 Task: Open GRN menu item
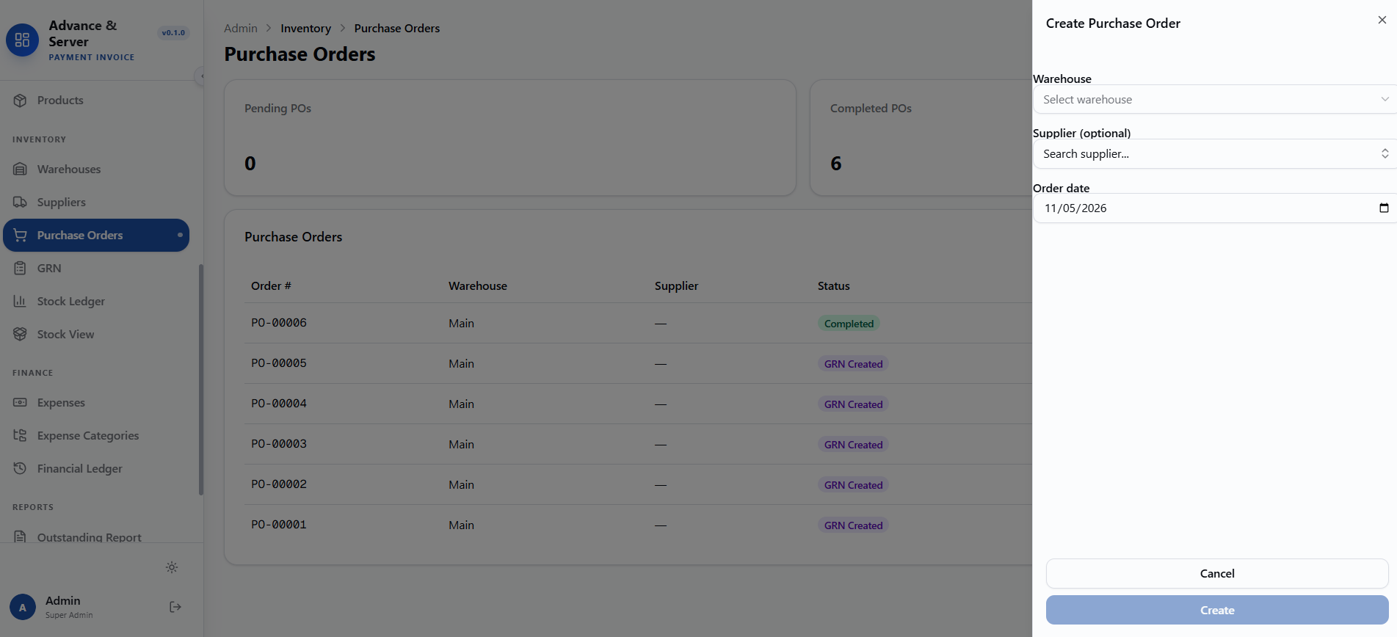[96, 269]
